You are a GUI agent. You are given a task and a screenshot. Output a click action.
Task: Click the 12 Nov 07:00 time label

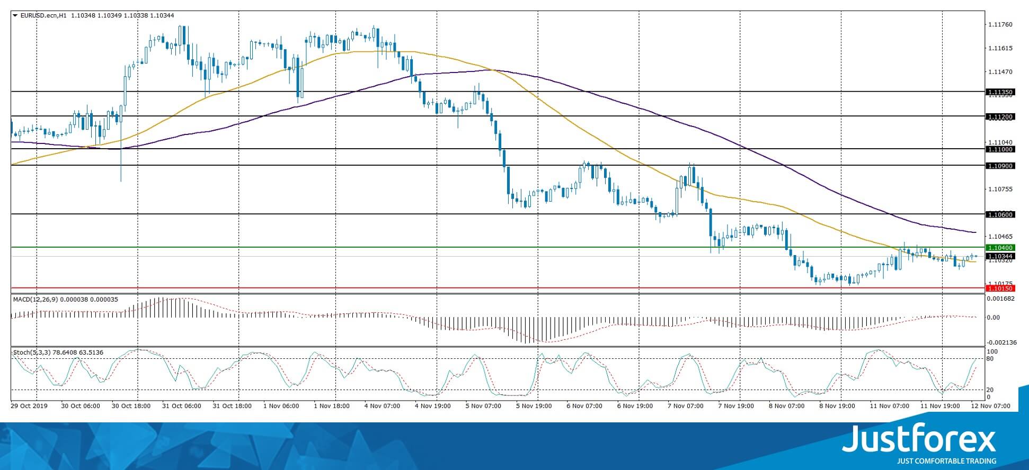pos(990,406)
